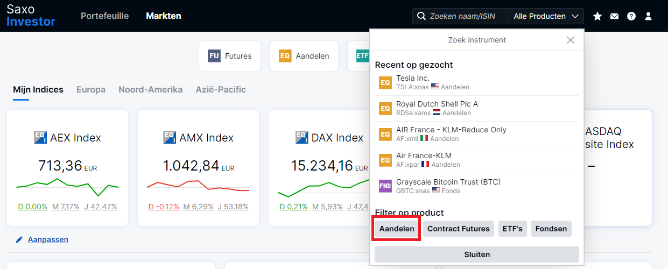Open the user account profile icon
Screen dimensions: 668x269
pyautogui.click(x=648, y=16)
